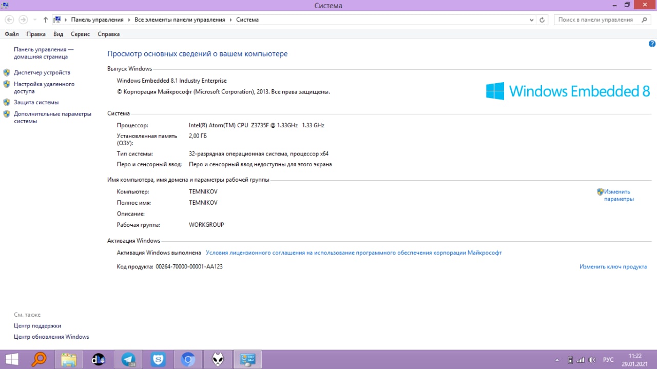Open Telegram from the taskbar
This screenshot has height=369, width=657.
[x=128, y=359]
